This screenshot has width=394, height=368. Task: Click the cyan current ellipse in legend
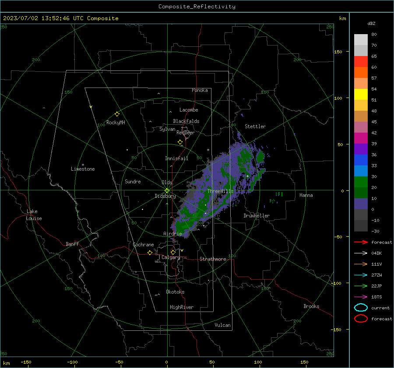pyautogui.click(x=361, y=308)
